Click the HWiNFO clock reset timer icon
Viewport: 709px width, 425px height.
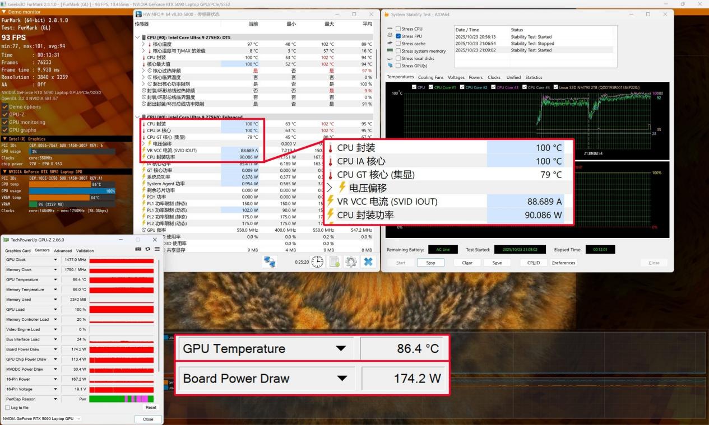(317, 261)
